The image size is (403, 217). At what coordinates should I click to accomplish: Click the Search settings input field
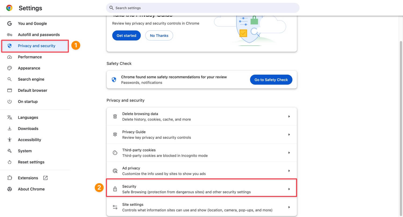coord(203,8)
